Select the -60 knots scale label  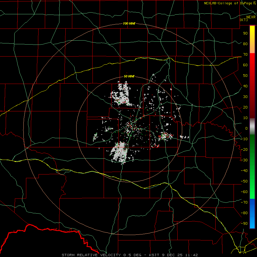click(244, 192)
